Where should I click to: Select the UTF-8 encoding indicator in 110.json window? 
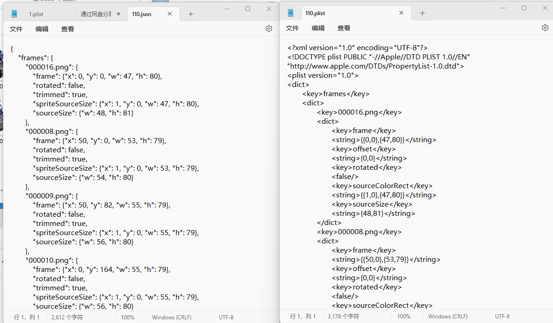tap(226, 317)
